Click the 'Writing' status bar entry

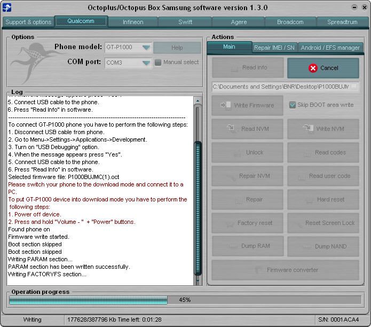[x=33, y=320]
